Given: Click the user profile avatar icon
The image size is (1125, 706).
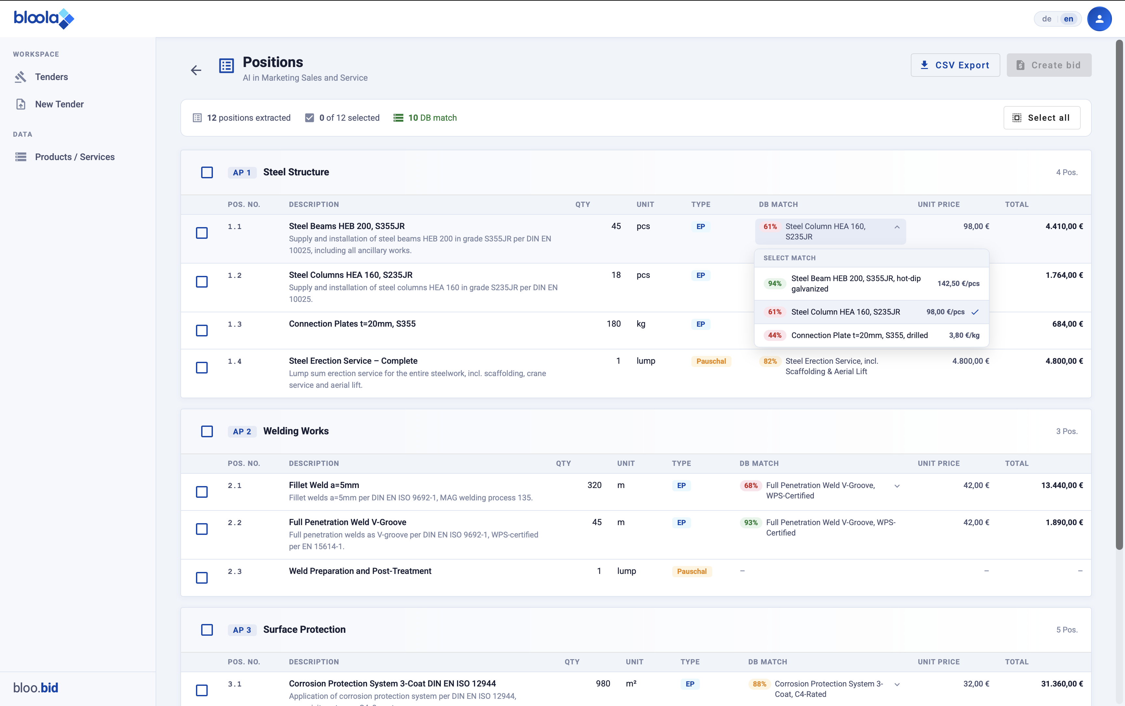Looking at the screenshot, I should click(x=1099, y=19).
